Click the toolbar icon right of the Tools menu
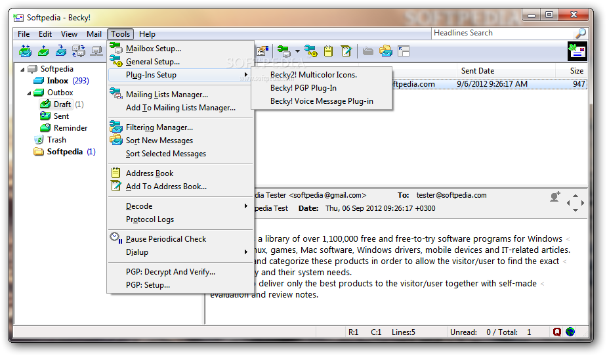The width and height of the screenshot is (607, 356). 262,51
